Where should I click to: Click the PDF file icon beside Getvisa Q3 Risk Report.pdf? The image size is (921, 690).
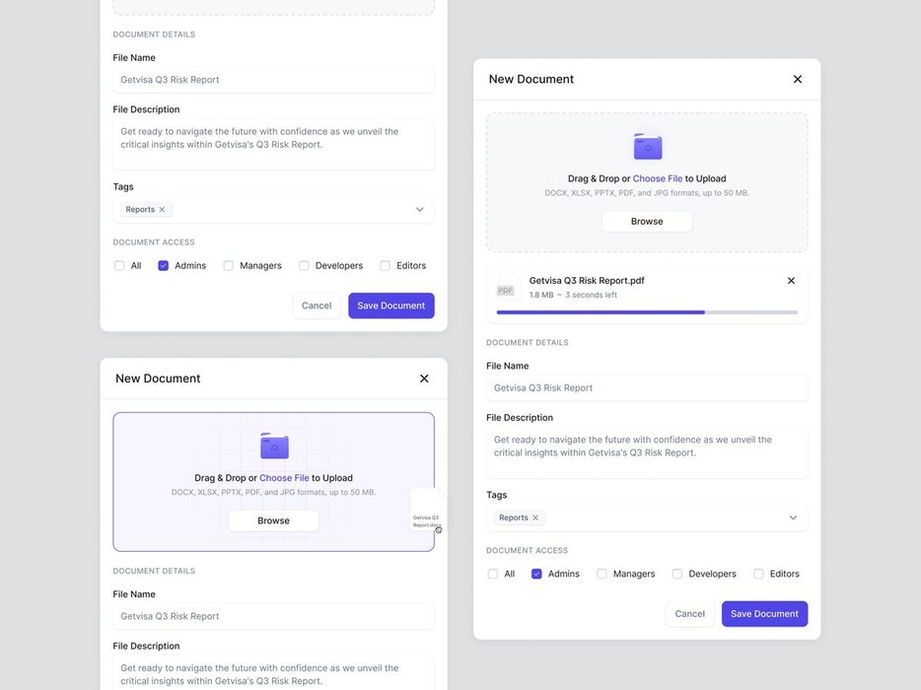click(506, 289)
